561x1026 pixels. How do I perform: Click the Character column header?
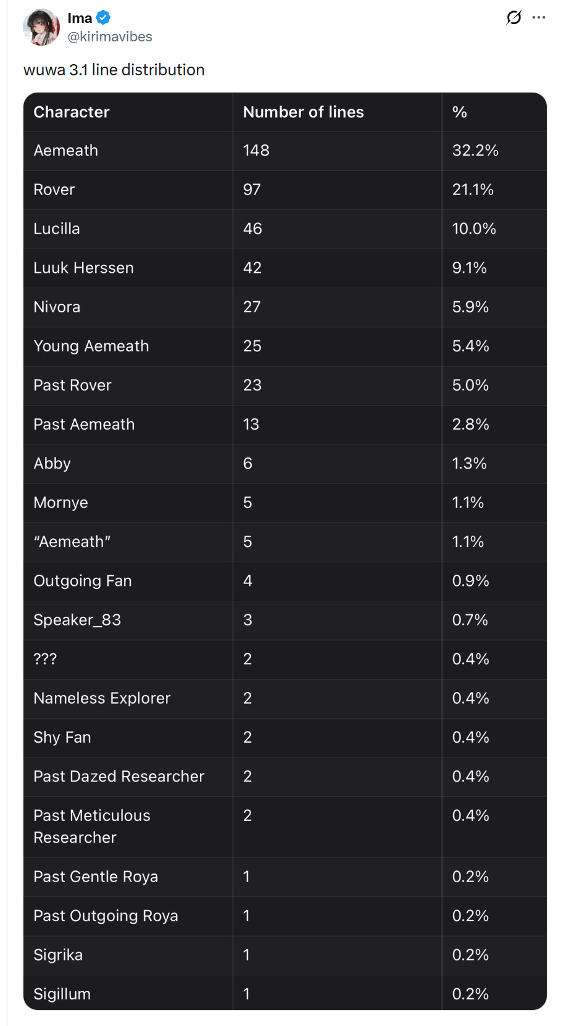pyautogui.click(x=72, y=112)
